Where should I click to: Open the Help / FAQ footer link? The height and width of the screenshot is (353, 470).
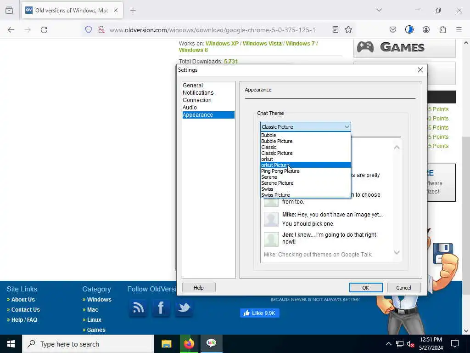point(24,320)
